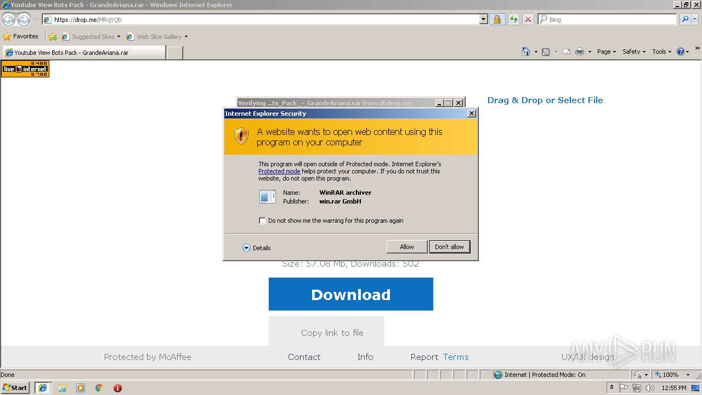Click in the Bing search box

coord(608,19)
